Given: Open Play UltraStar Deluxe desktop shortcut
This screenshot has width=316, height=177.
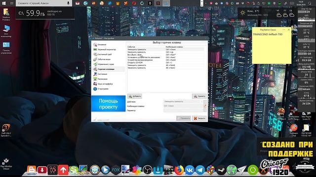Looking at the screenshot, I should coord(6,164).
